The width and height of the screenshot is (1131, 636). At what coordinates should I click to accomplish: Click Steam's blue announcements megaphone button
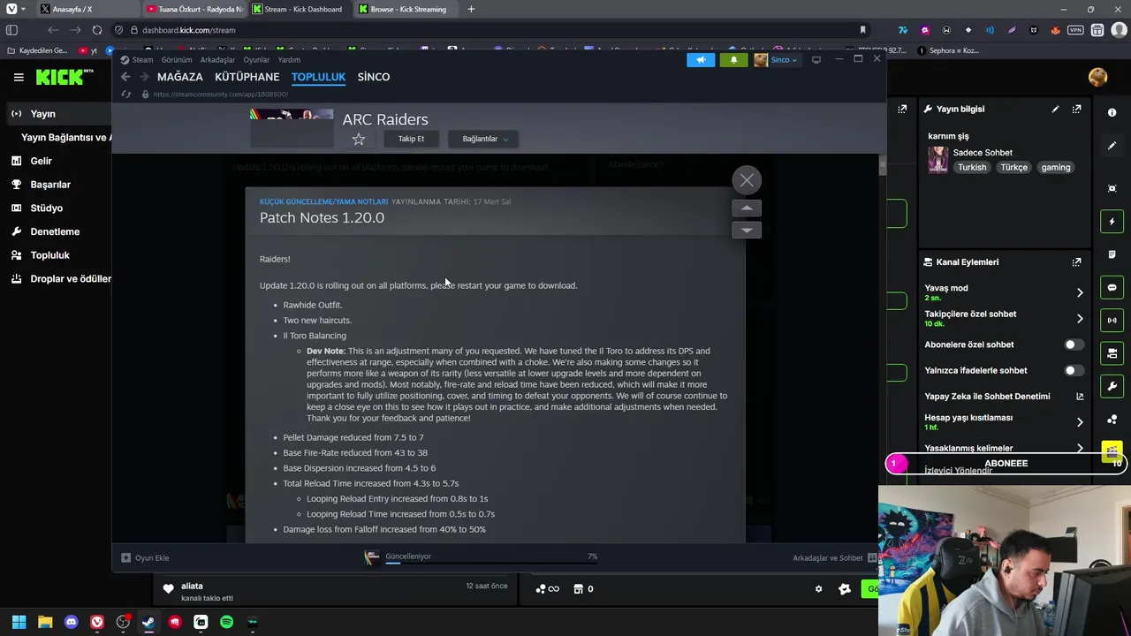701,60
